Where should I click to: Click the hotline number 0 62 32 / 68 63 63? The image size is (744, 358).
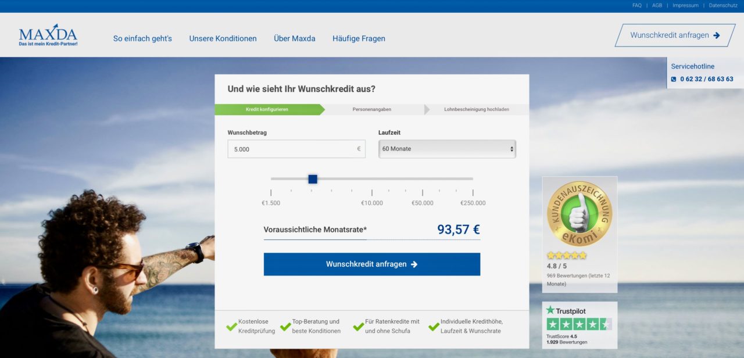[x=707, y=79]
